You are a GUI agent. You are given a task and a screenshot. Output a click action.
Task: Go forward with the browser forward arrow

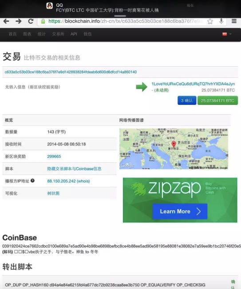point(18,21)
